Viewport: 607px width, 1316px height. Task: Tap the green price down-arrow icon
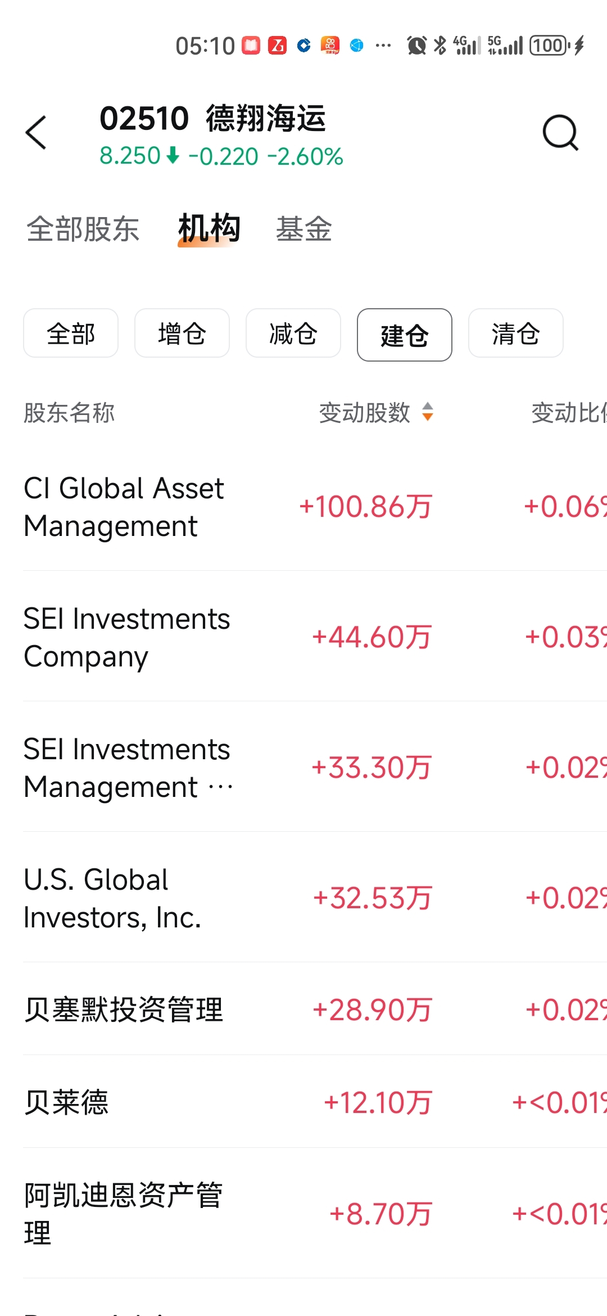[x=174, y=155]
